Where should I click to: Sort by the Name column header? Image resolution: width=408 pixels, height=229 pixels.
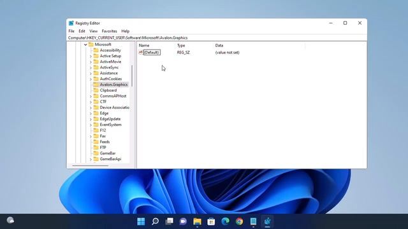click(144, 45)
